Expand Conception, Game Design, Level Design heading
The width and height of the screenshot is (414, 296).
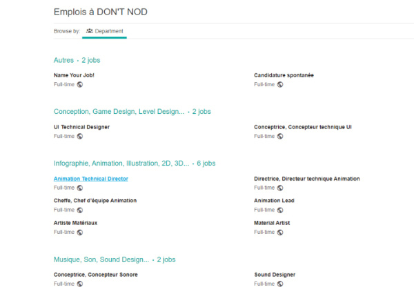(119, 111)
